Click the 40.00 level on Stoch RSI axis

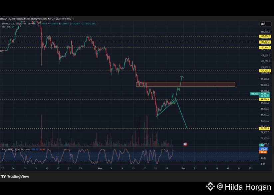(263, 158)
